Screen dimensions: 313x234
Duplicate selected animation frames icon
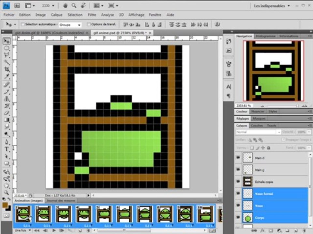pyautogui.click(x=80, y=231)
